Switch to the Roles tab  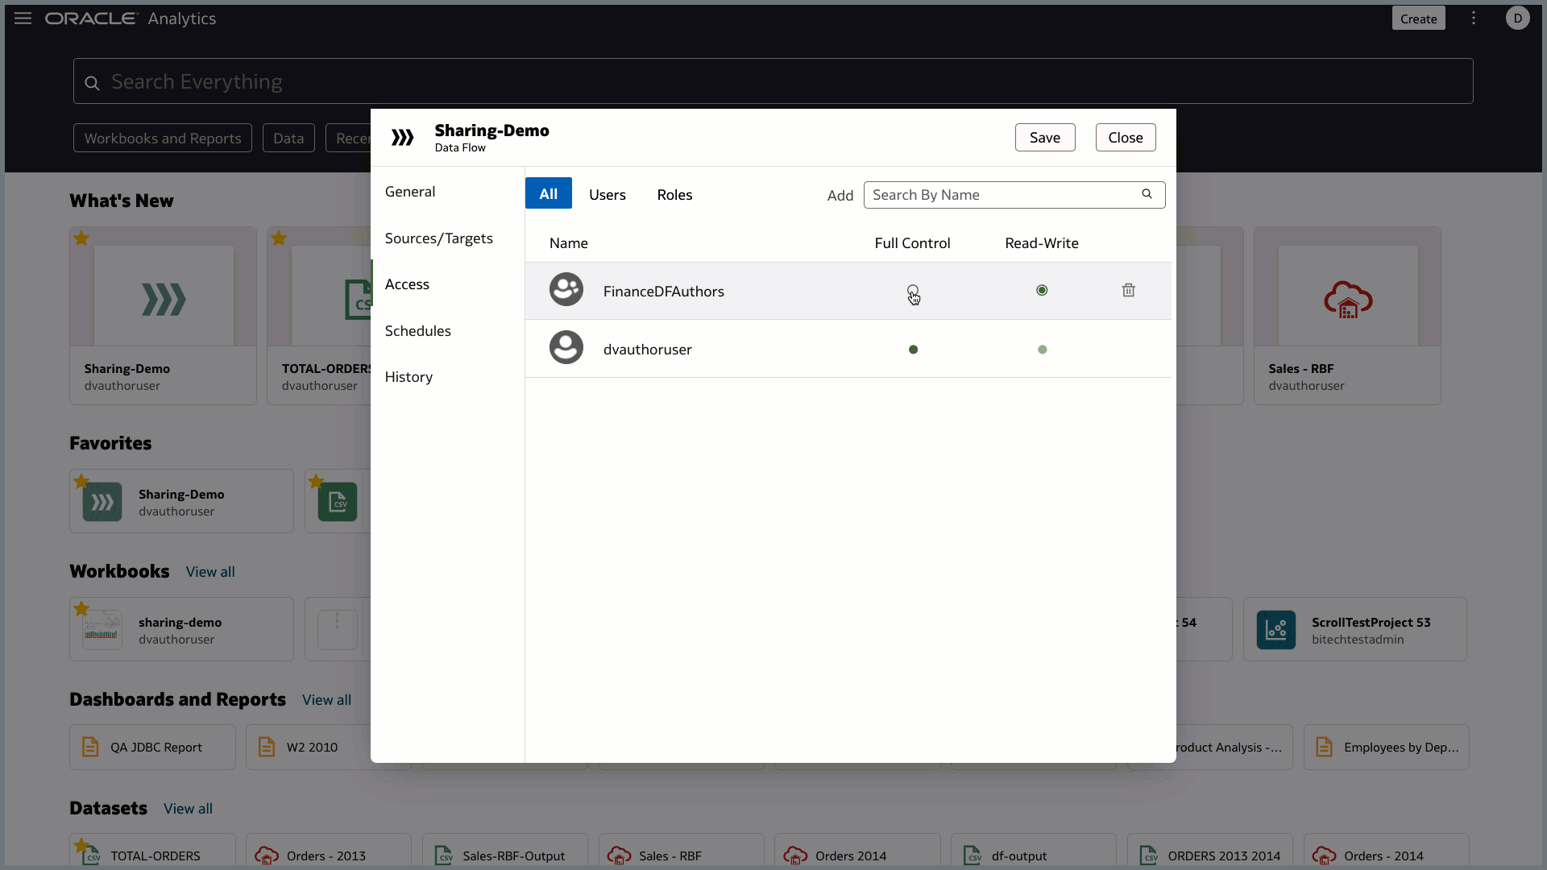pos(674,194)
